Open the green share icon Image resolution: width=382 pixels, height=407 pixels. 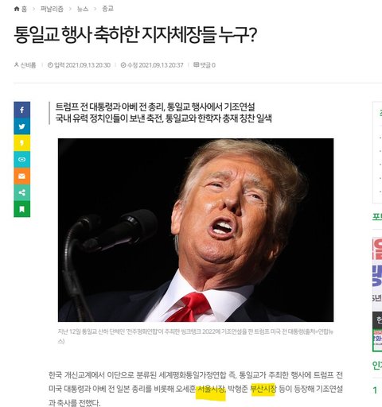(x=22, y=192)
